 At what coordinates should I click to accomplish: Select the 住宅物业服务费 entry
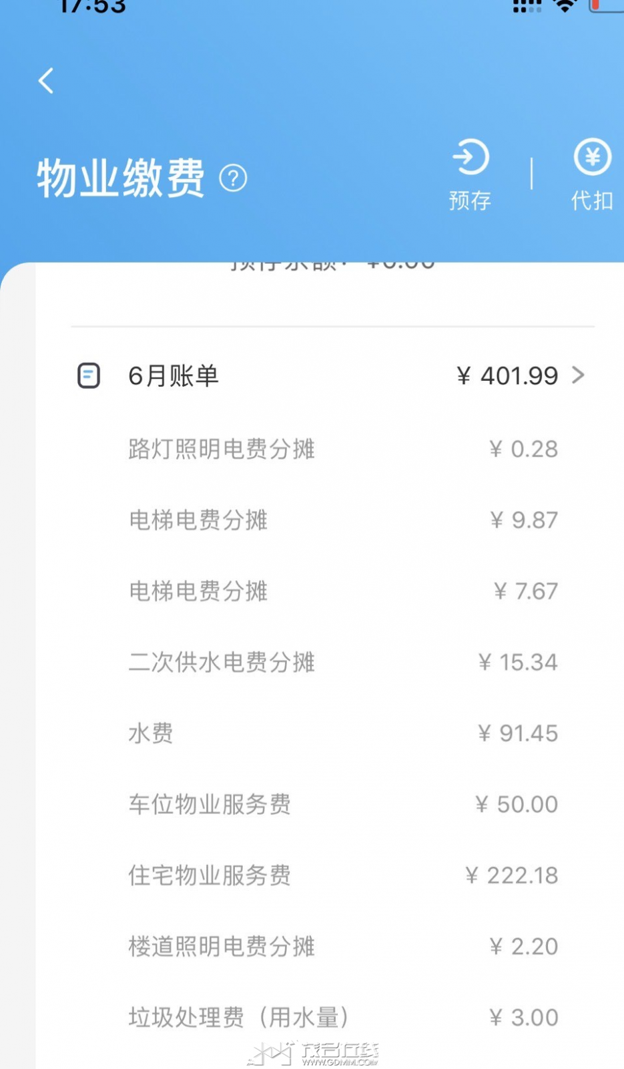click(x=210, y=875)
